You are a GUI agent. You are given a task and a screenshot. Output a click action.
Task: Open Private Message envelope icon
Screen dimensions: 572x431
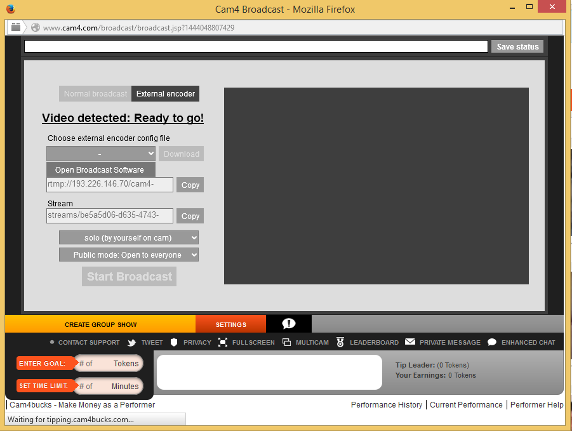(x=410, y=341)
